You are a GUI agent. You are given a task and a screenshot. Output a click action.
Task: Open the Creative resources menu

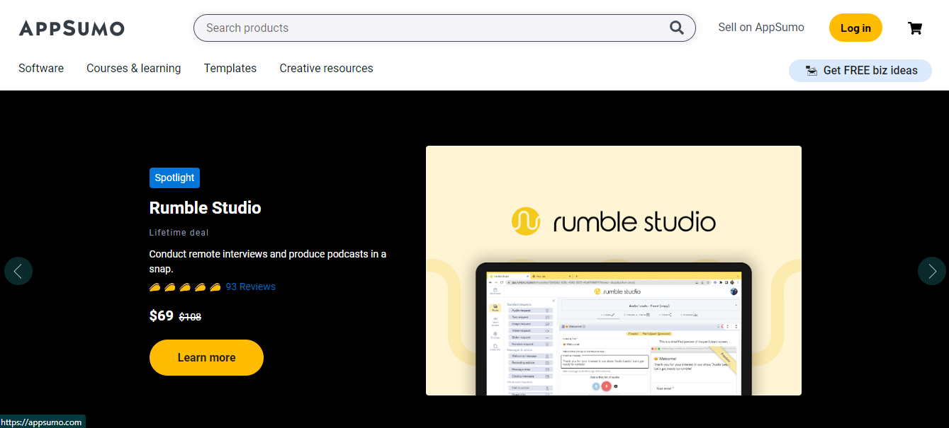tap(326, 69)
